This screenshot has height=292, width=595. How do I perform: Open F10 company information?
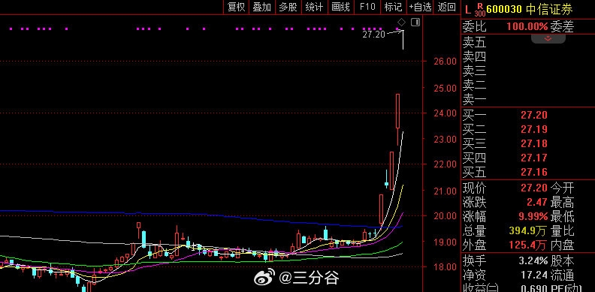click(x=367, y=7)
